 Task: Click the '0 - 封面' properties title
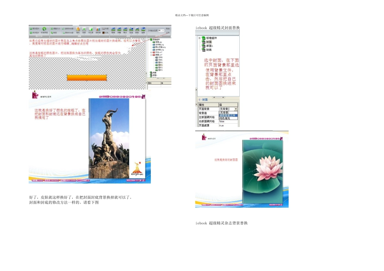click(x=203, y=100)
